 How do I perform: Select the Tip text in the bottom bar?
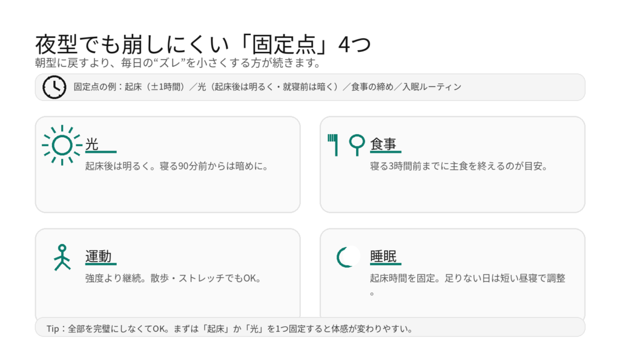pyautogui.click(x=229, y=329)
